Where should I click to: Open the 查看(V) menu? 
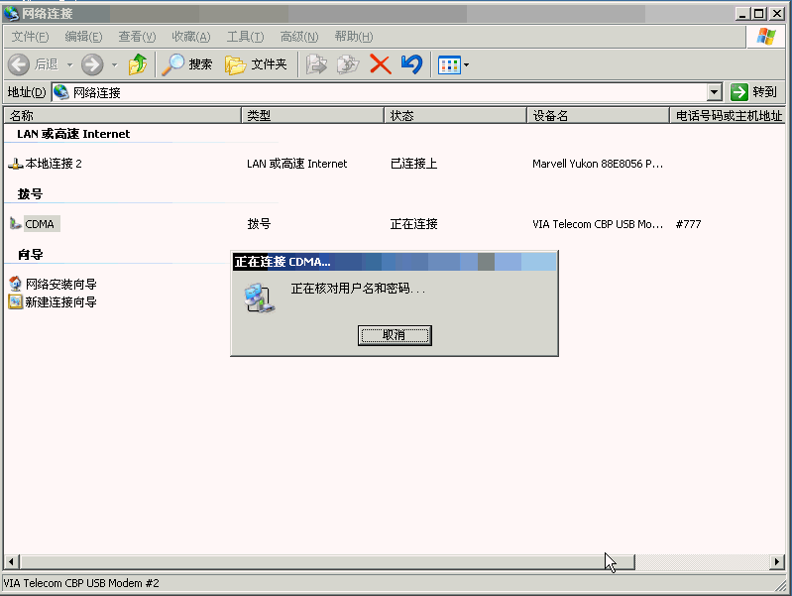137,37
